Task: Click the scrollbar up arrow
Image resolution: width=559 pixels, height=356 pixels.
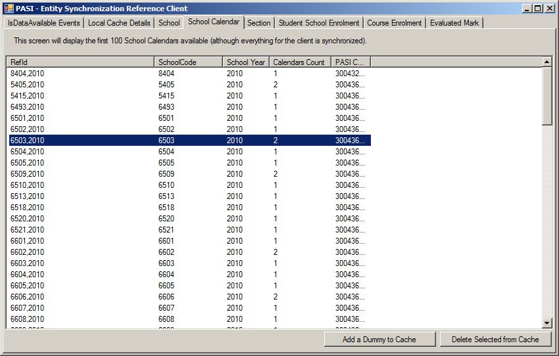Action: [x=547, y=62]
